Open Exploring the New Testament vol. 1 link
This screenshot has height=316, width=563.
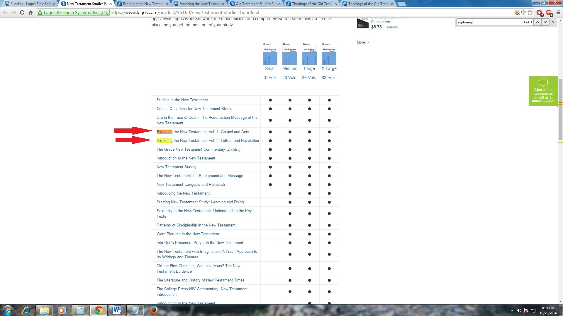click(203, 132)
